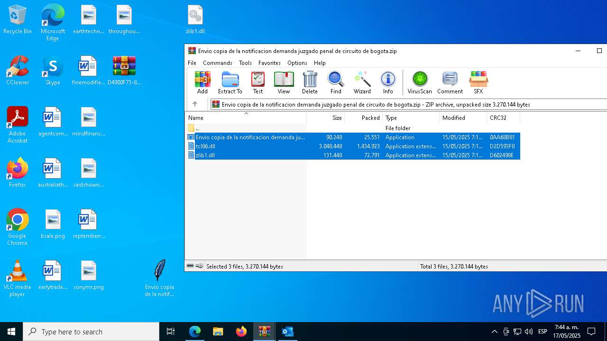Open the File menu
This screenshot has height=341, width=607.
192,63
